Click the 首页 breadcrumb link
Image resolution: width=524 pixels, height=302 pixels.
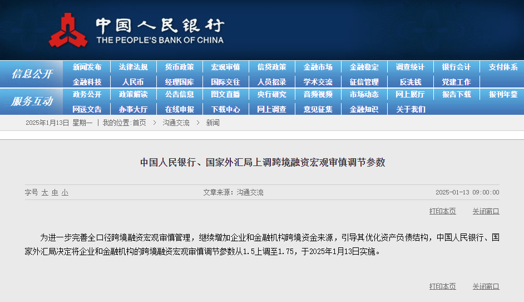pyautogui.click(x=139, y=123)
